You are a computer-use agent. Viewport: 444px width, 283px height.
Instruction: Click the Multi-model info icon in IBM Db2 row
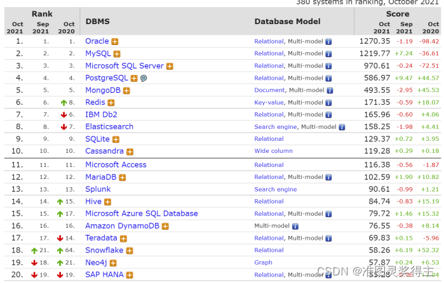328,115
